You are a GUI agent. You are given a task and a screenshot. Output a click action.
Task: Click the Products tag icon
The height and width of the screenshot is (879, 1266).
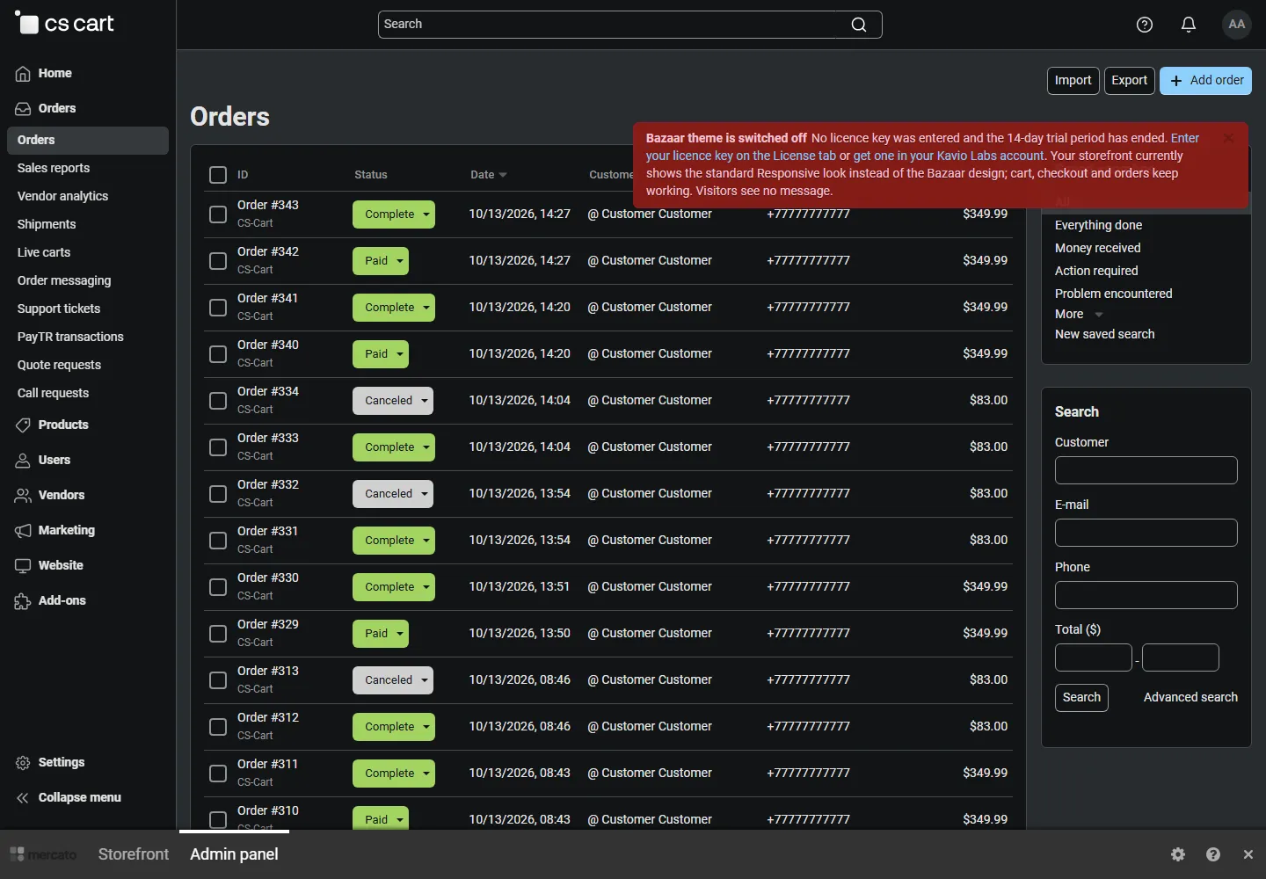point(23,425)
